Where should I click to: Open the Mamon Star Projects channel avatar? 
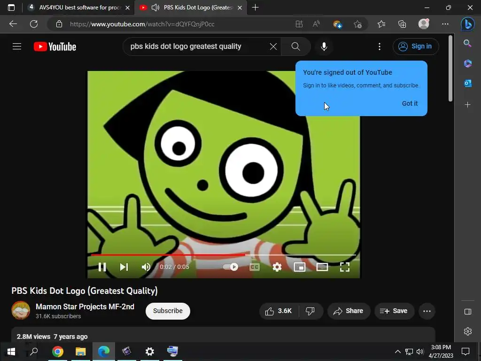tap(21, 310)
